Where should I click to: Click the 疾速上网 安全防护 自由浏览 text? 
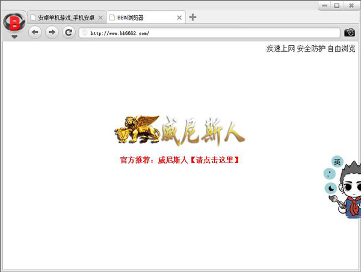pyautogui.click(x=310, y=49)
